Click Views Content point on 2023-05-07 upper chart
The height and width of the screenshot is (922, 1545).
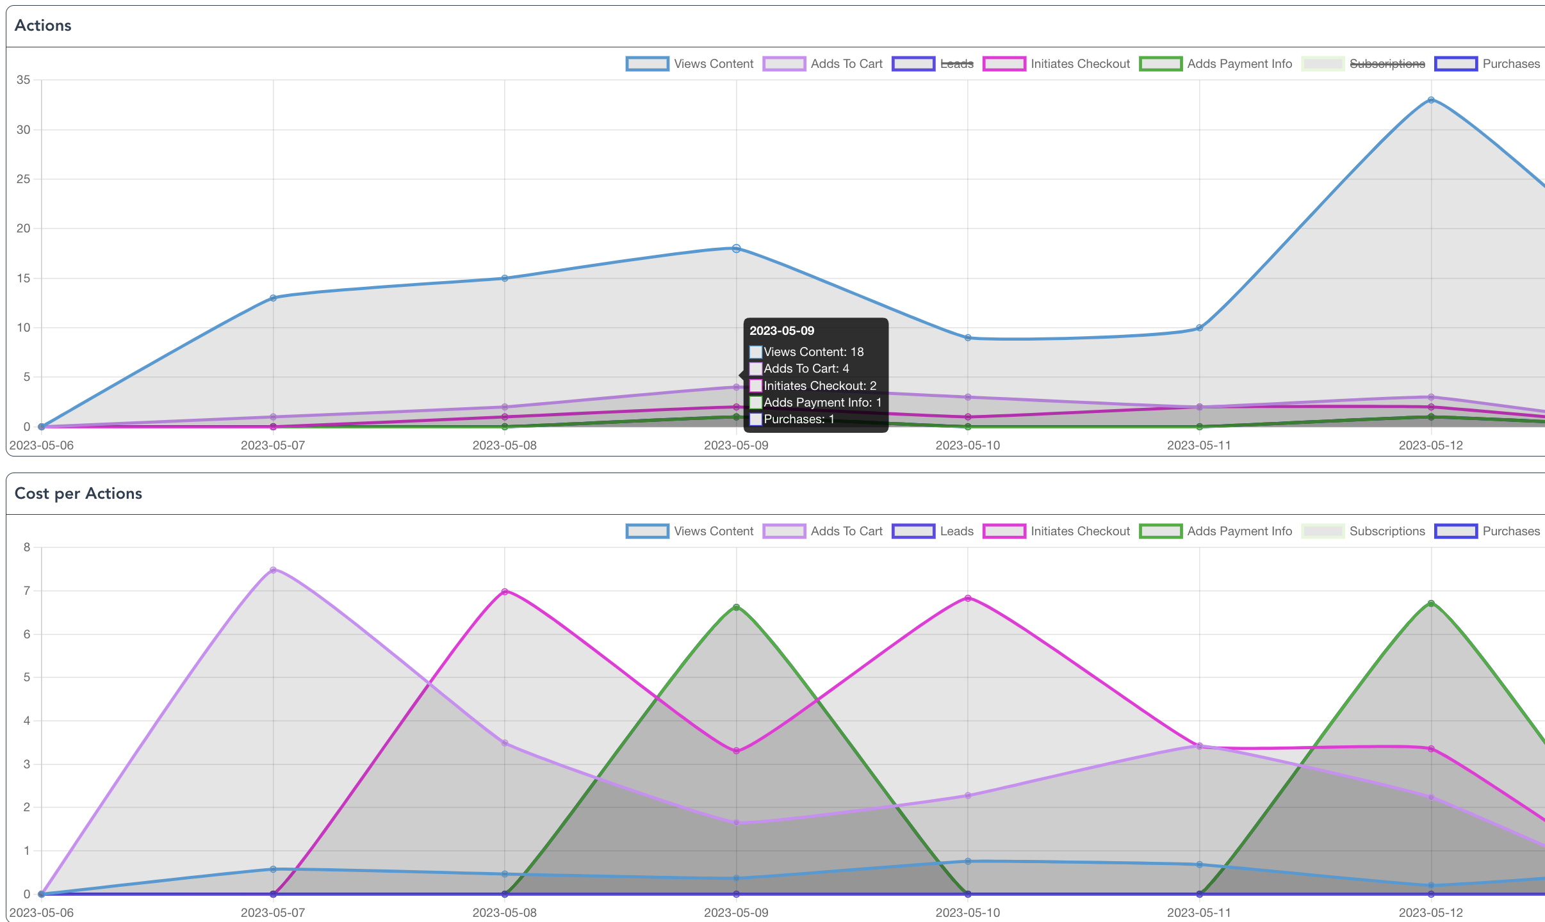pyautogui.click(x=274, y=298)
